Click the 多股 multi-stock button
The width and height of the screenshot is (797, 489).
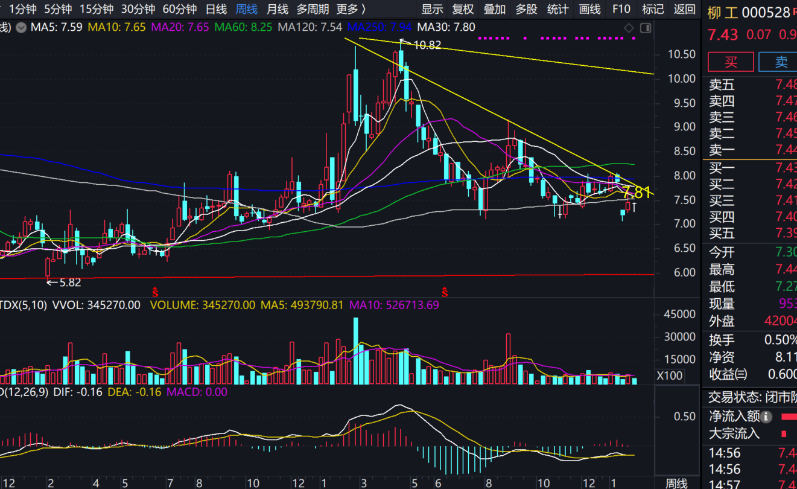pos(526,9)
